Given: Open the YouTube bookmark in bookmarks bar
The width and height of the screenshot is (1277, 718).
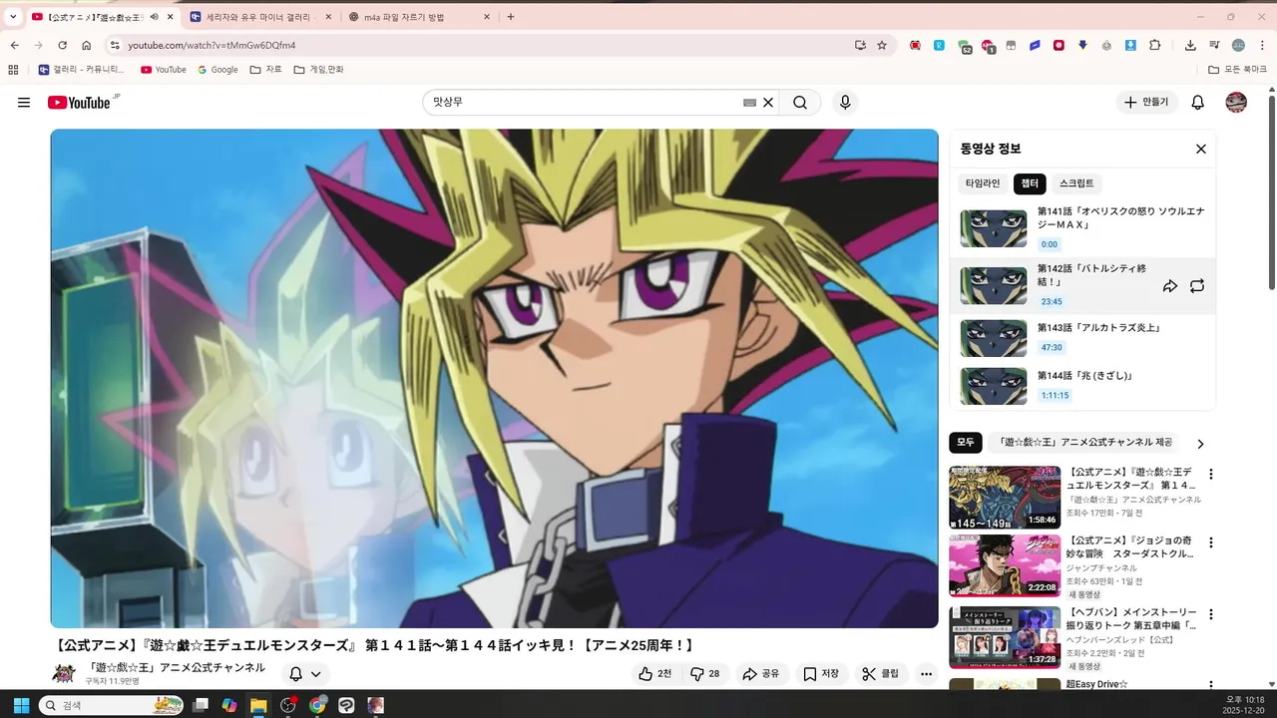Looking at the screenshot, I should pyautogui.click(x=164, y=70).
